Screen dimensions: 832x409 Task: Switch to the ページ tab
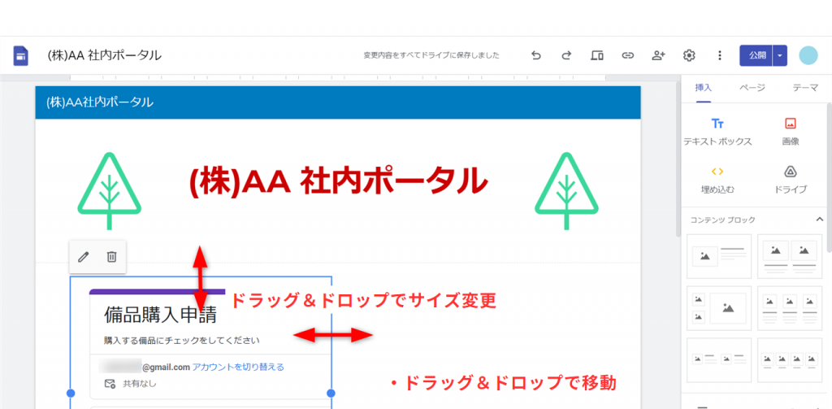[752, 88]
